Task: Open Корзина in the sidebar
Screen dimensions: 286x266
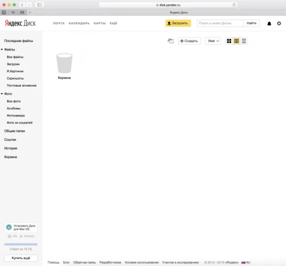Action: 11,157
